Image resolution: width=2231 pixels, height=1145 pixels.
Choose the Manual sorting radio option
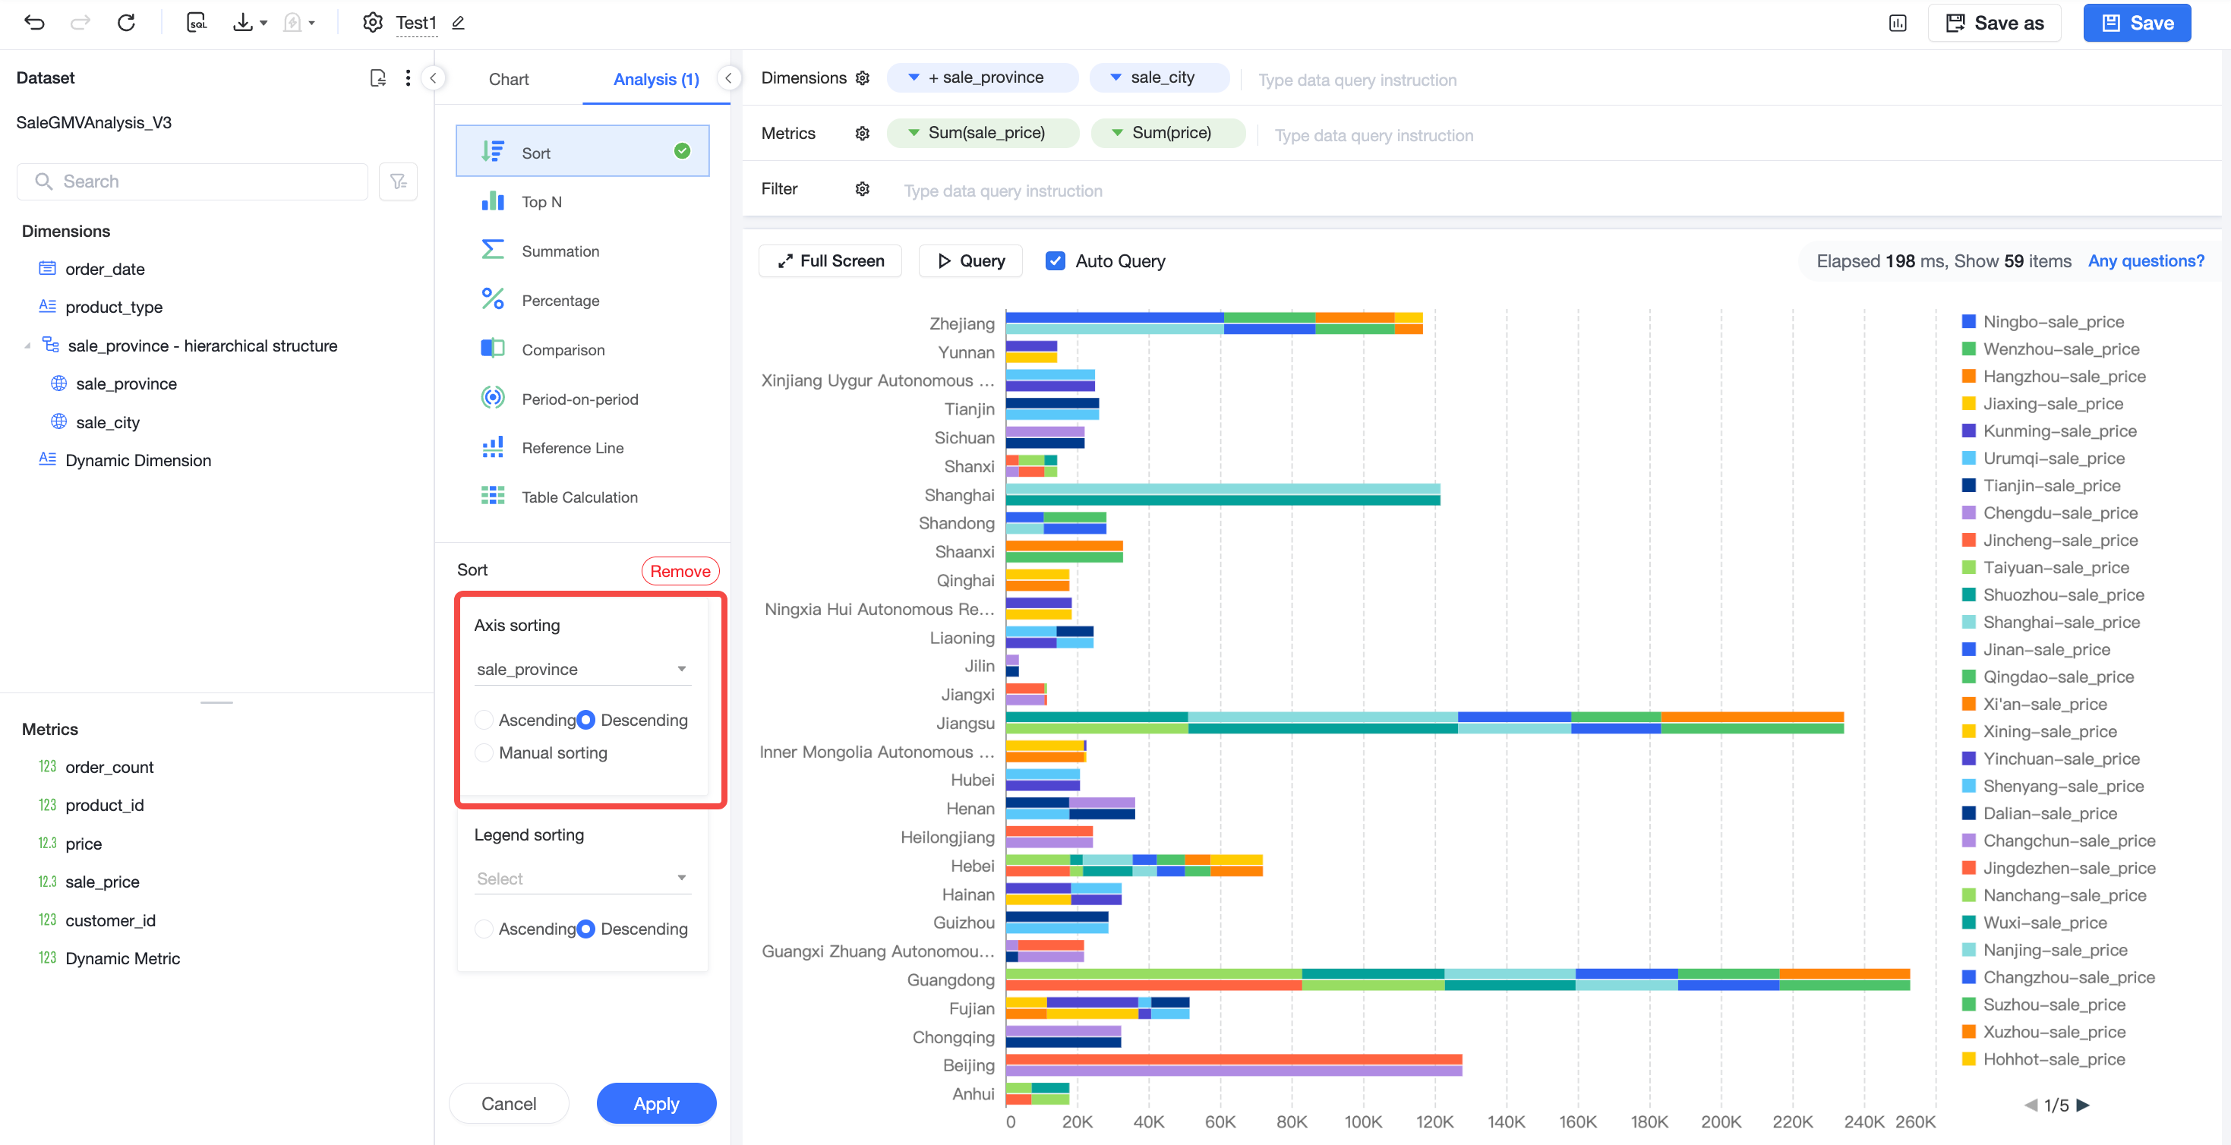tap(484, 752)
